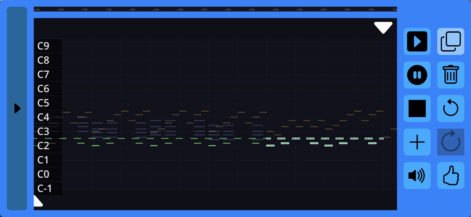Select the C5 key label

click(43, 103)
